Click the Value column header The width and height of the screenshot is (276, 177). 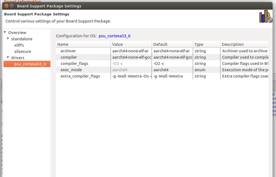click(x=131, y=44)
